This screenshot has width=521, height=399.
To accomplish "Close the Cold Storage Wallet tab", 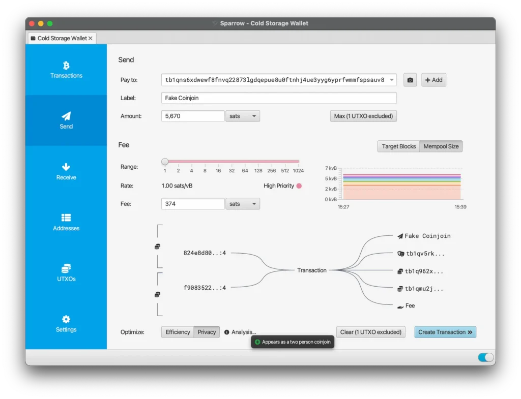I will point(91,38).
